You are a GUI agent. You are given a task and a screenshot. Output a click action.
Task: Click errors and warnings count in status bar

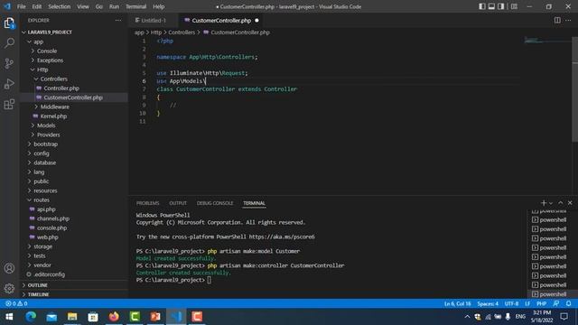tap(16, 303)
